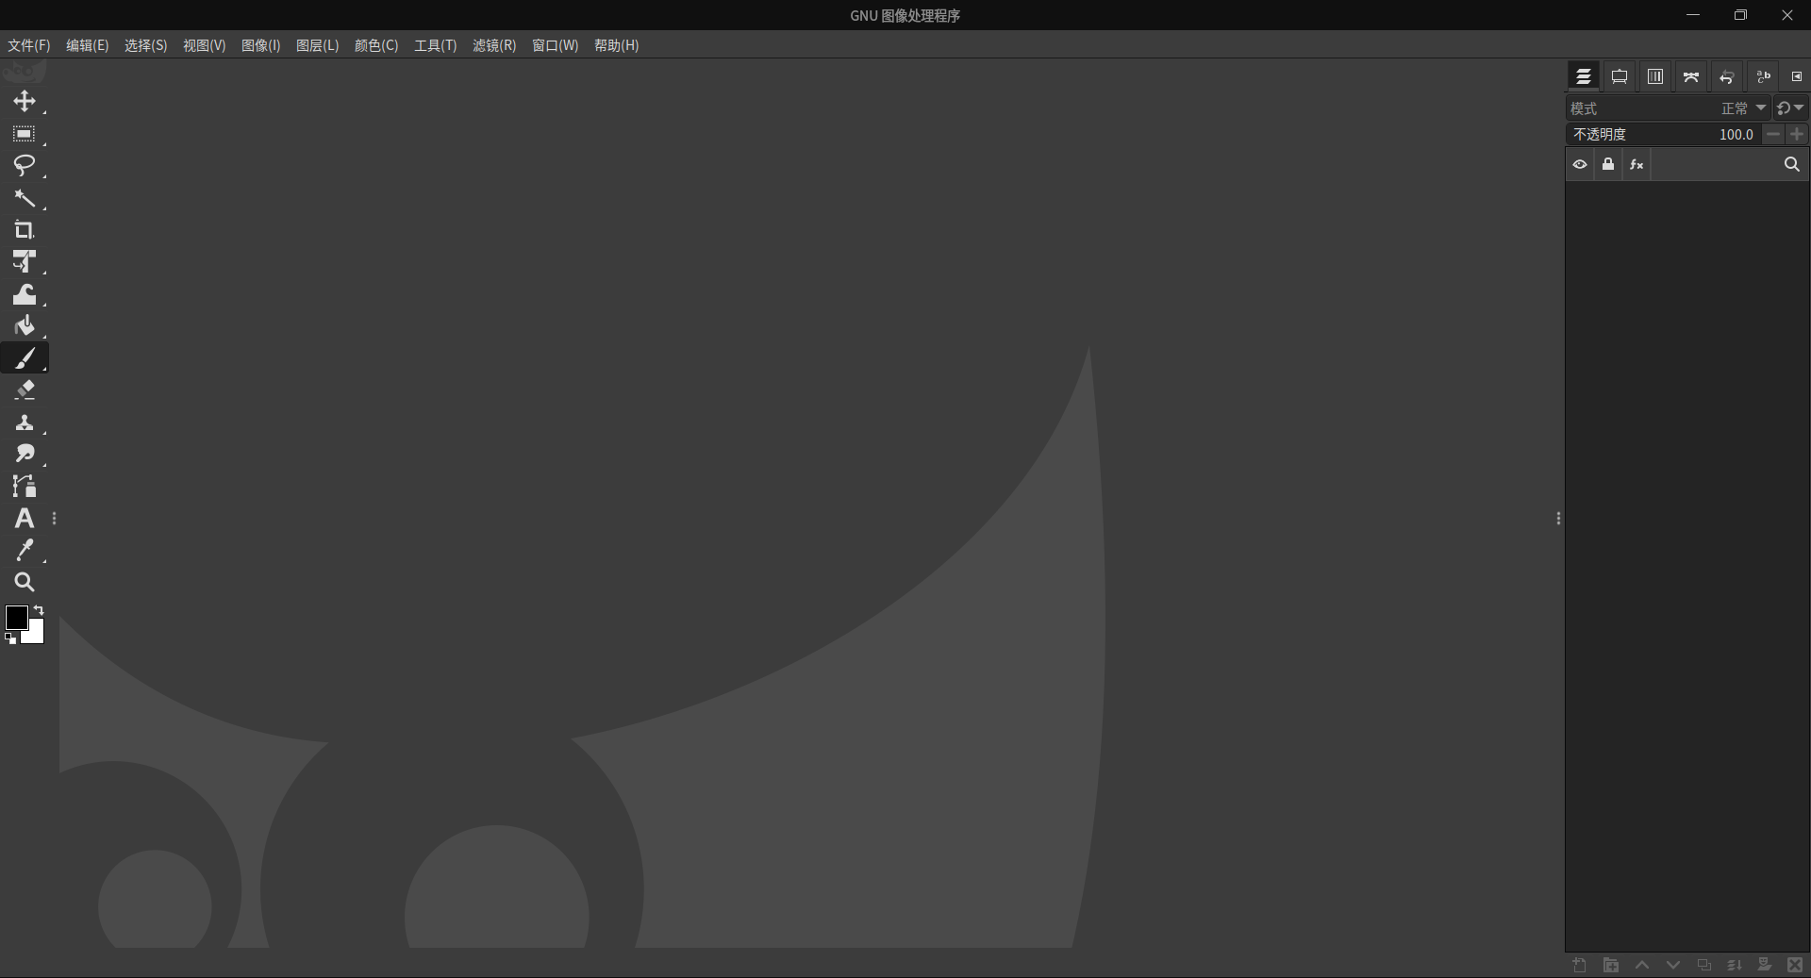Select the Paths tool
1811x978 pixels.
click(25, 487)
